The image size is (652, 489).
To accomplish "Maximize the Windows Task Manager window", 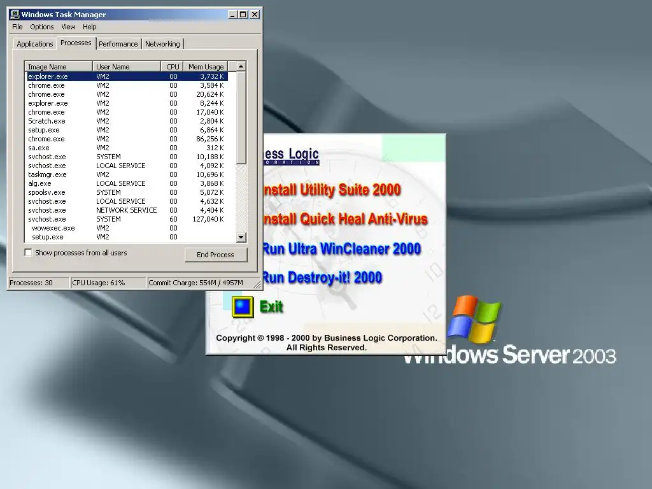I will point(243,15).
